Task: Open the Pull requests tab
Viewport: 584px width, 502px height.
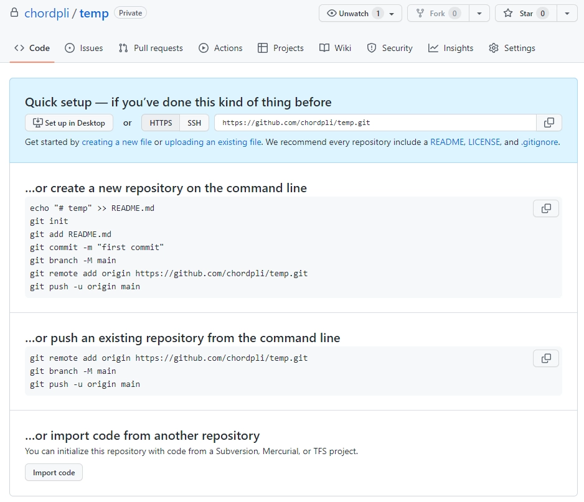Action: coord(151,48)
